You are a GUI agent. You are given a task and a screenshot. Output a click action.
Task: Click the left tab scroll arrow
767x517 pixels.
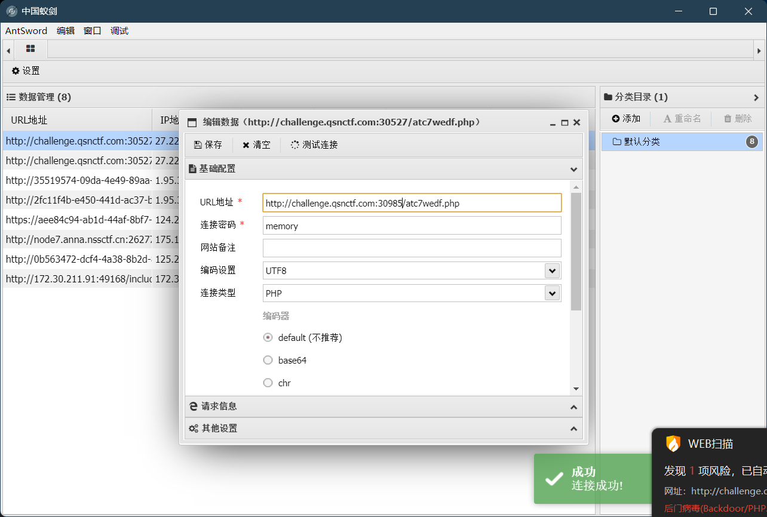pyautogui.click(x=8, y=51)
